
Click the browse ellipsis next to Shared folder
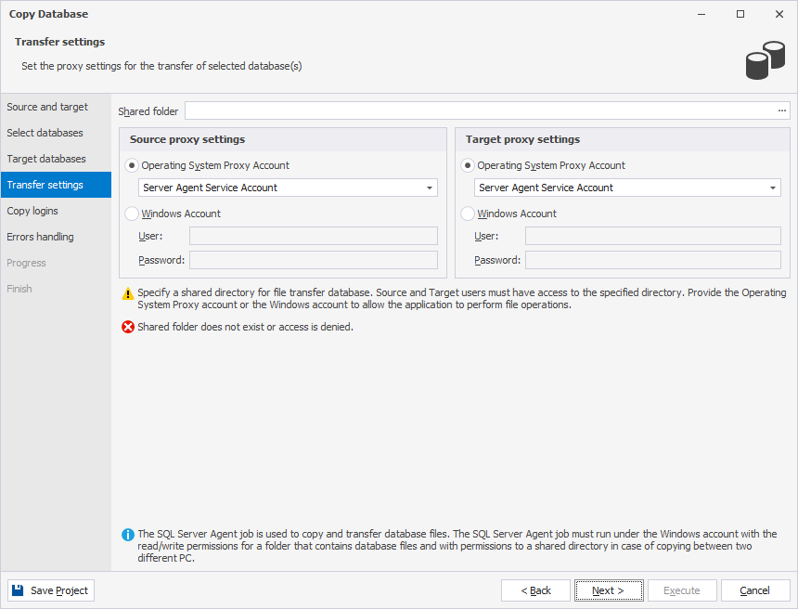(x=782, y=110)
